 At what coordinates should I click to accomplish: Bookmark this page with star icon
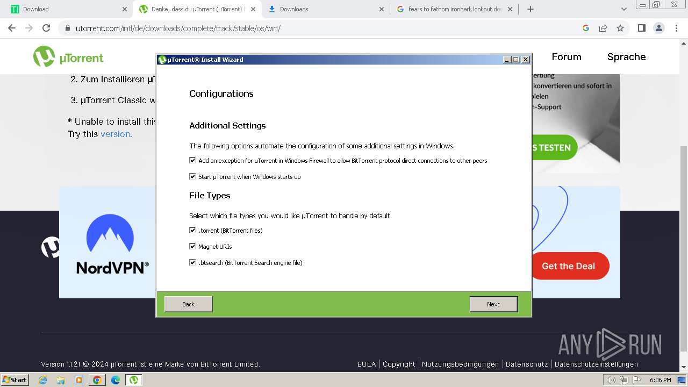pyautogui.click(x=620, y=28)
